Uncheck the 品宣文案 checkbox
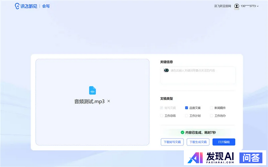The width and height of the screenshot is (268, 167). point(186,108)
